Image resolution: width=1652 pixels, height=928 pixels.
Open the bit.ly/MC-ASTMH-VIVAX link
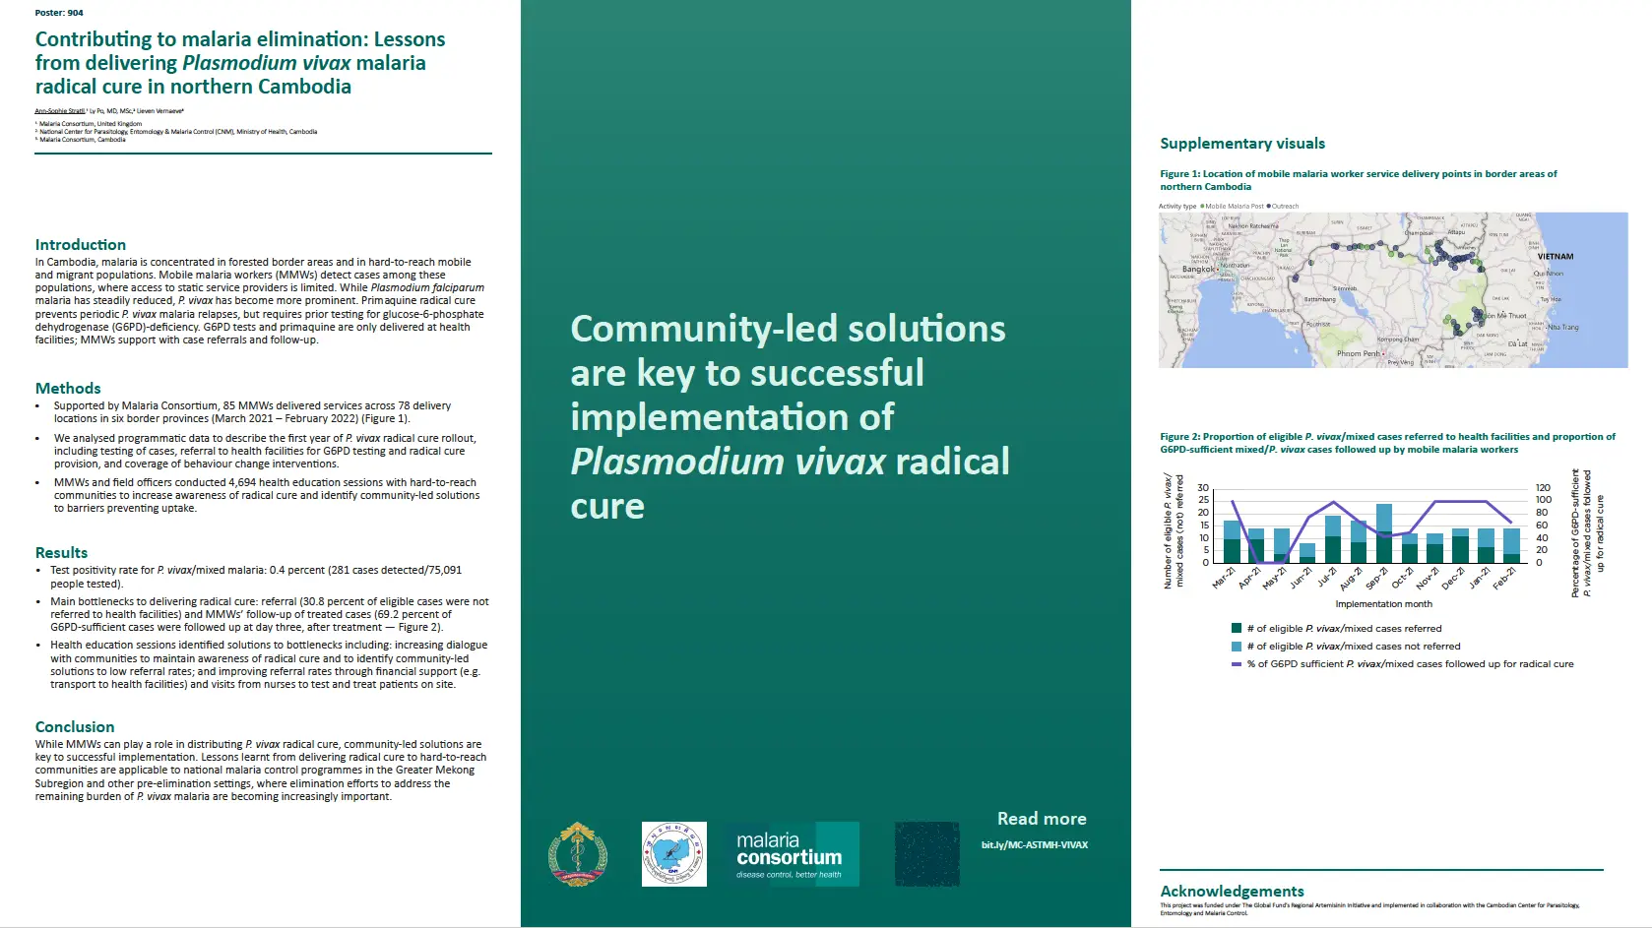point(1035,845)
